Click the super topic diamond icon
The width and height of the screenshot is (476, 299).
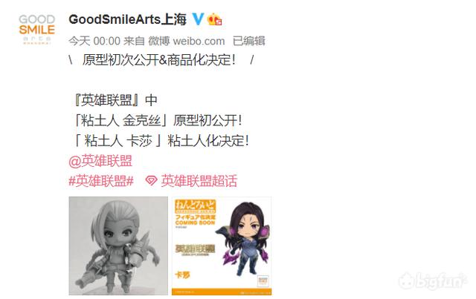[x=151, y=181]
